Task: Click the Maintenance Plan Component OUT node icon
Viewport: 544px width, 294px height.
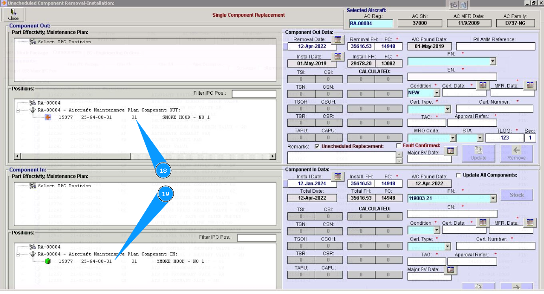Action: [x=32, y=110]
